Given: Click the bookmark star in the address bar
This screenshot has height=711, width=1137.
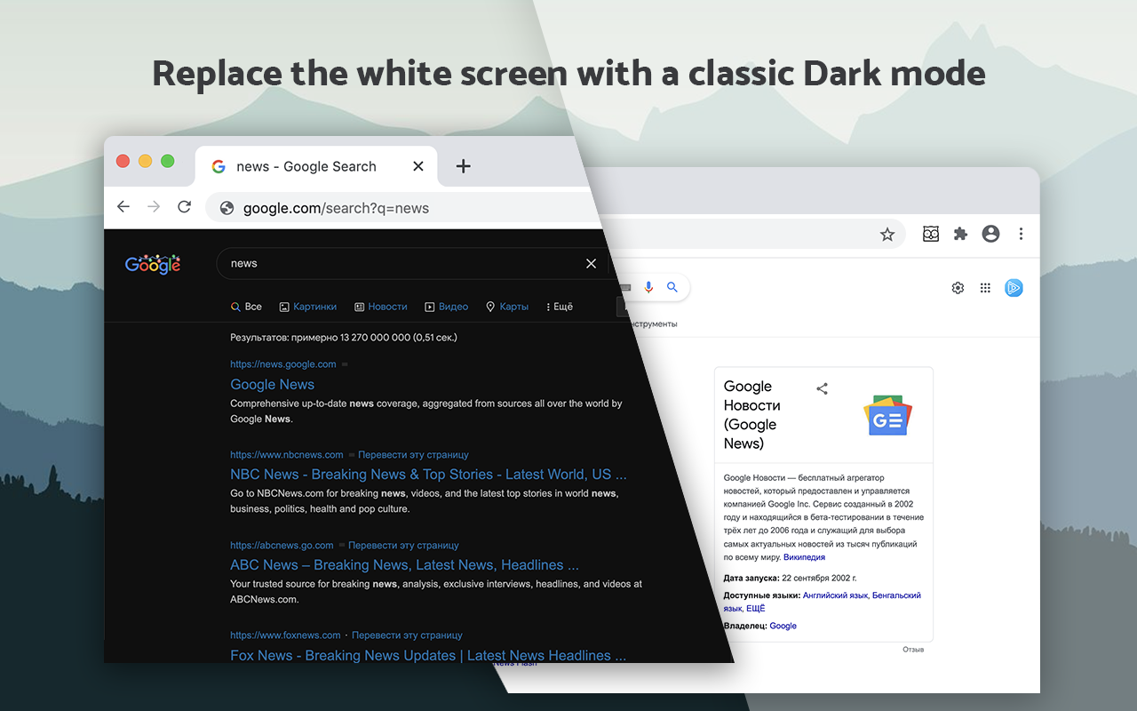Looking at the screenshot, I should pos(887,234).
